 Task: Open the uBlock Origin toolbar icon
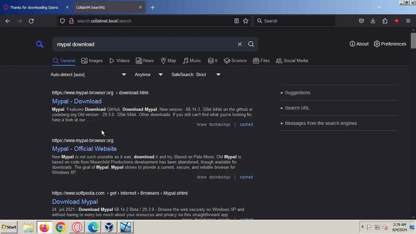396,21
